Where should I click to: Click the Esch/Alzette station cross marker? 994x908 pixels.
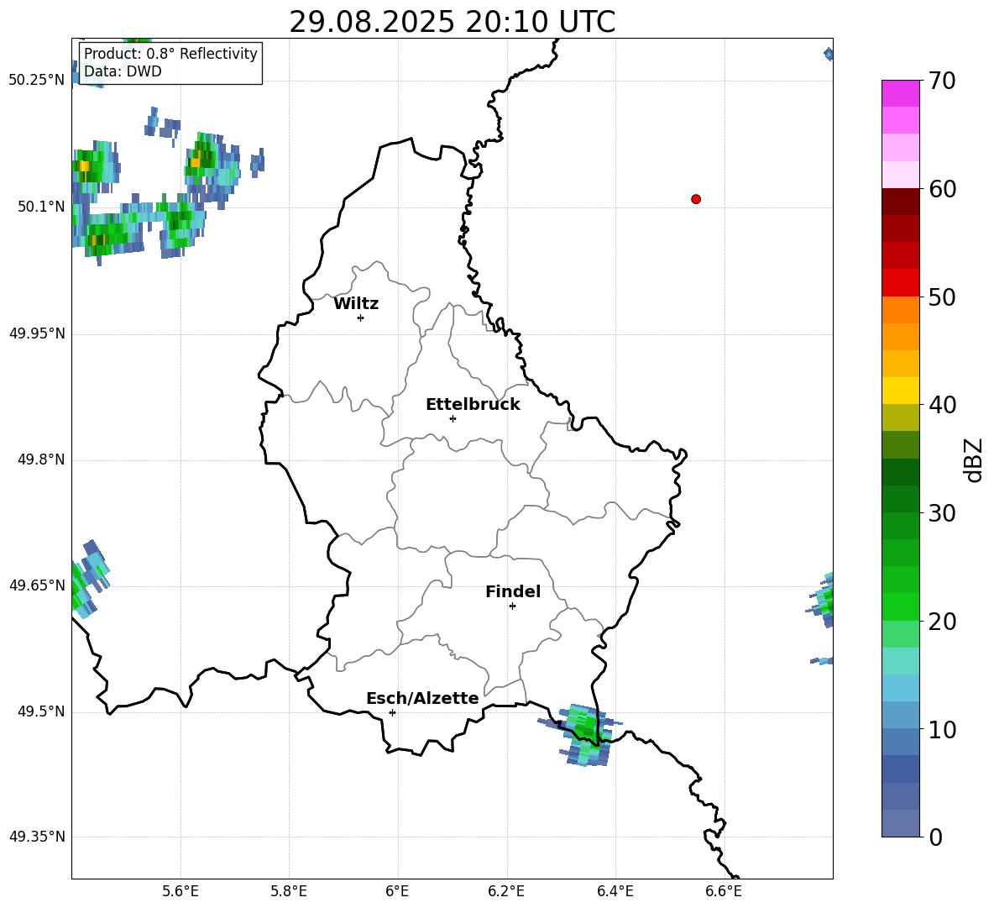click(x=392, y=712)
